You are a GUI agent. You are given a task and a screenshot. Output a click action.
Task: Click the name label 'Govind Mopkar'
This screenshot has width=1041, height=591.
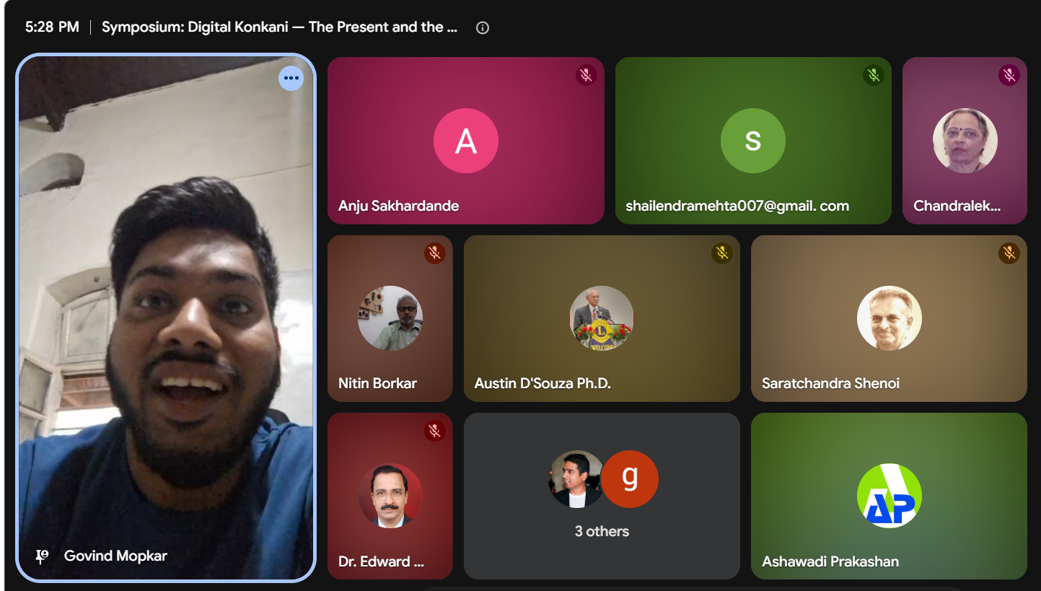115,556
